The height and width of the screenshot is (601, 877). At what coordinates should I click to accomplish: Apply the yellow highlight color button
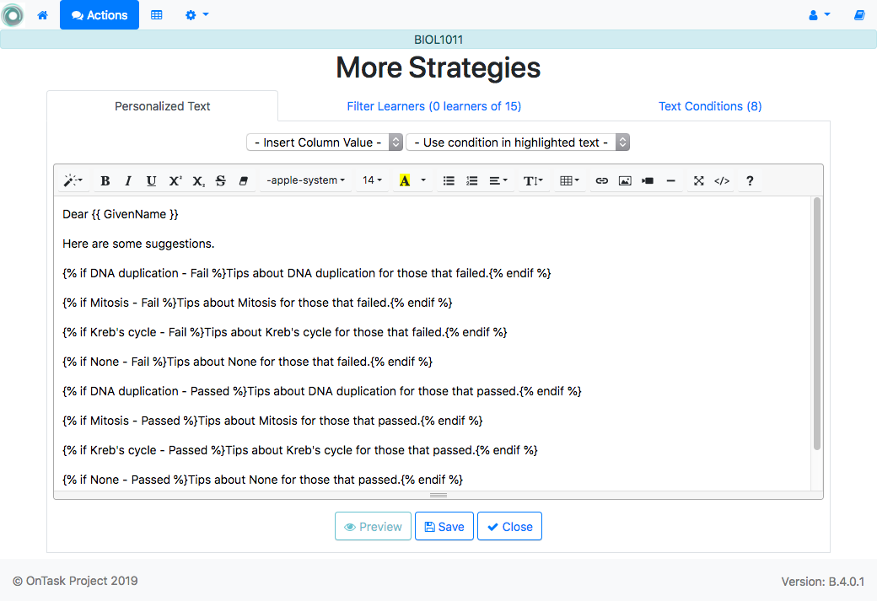click(405, 180)
